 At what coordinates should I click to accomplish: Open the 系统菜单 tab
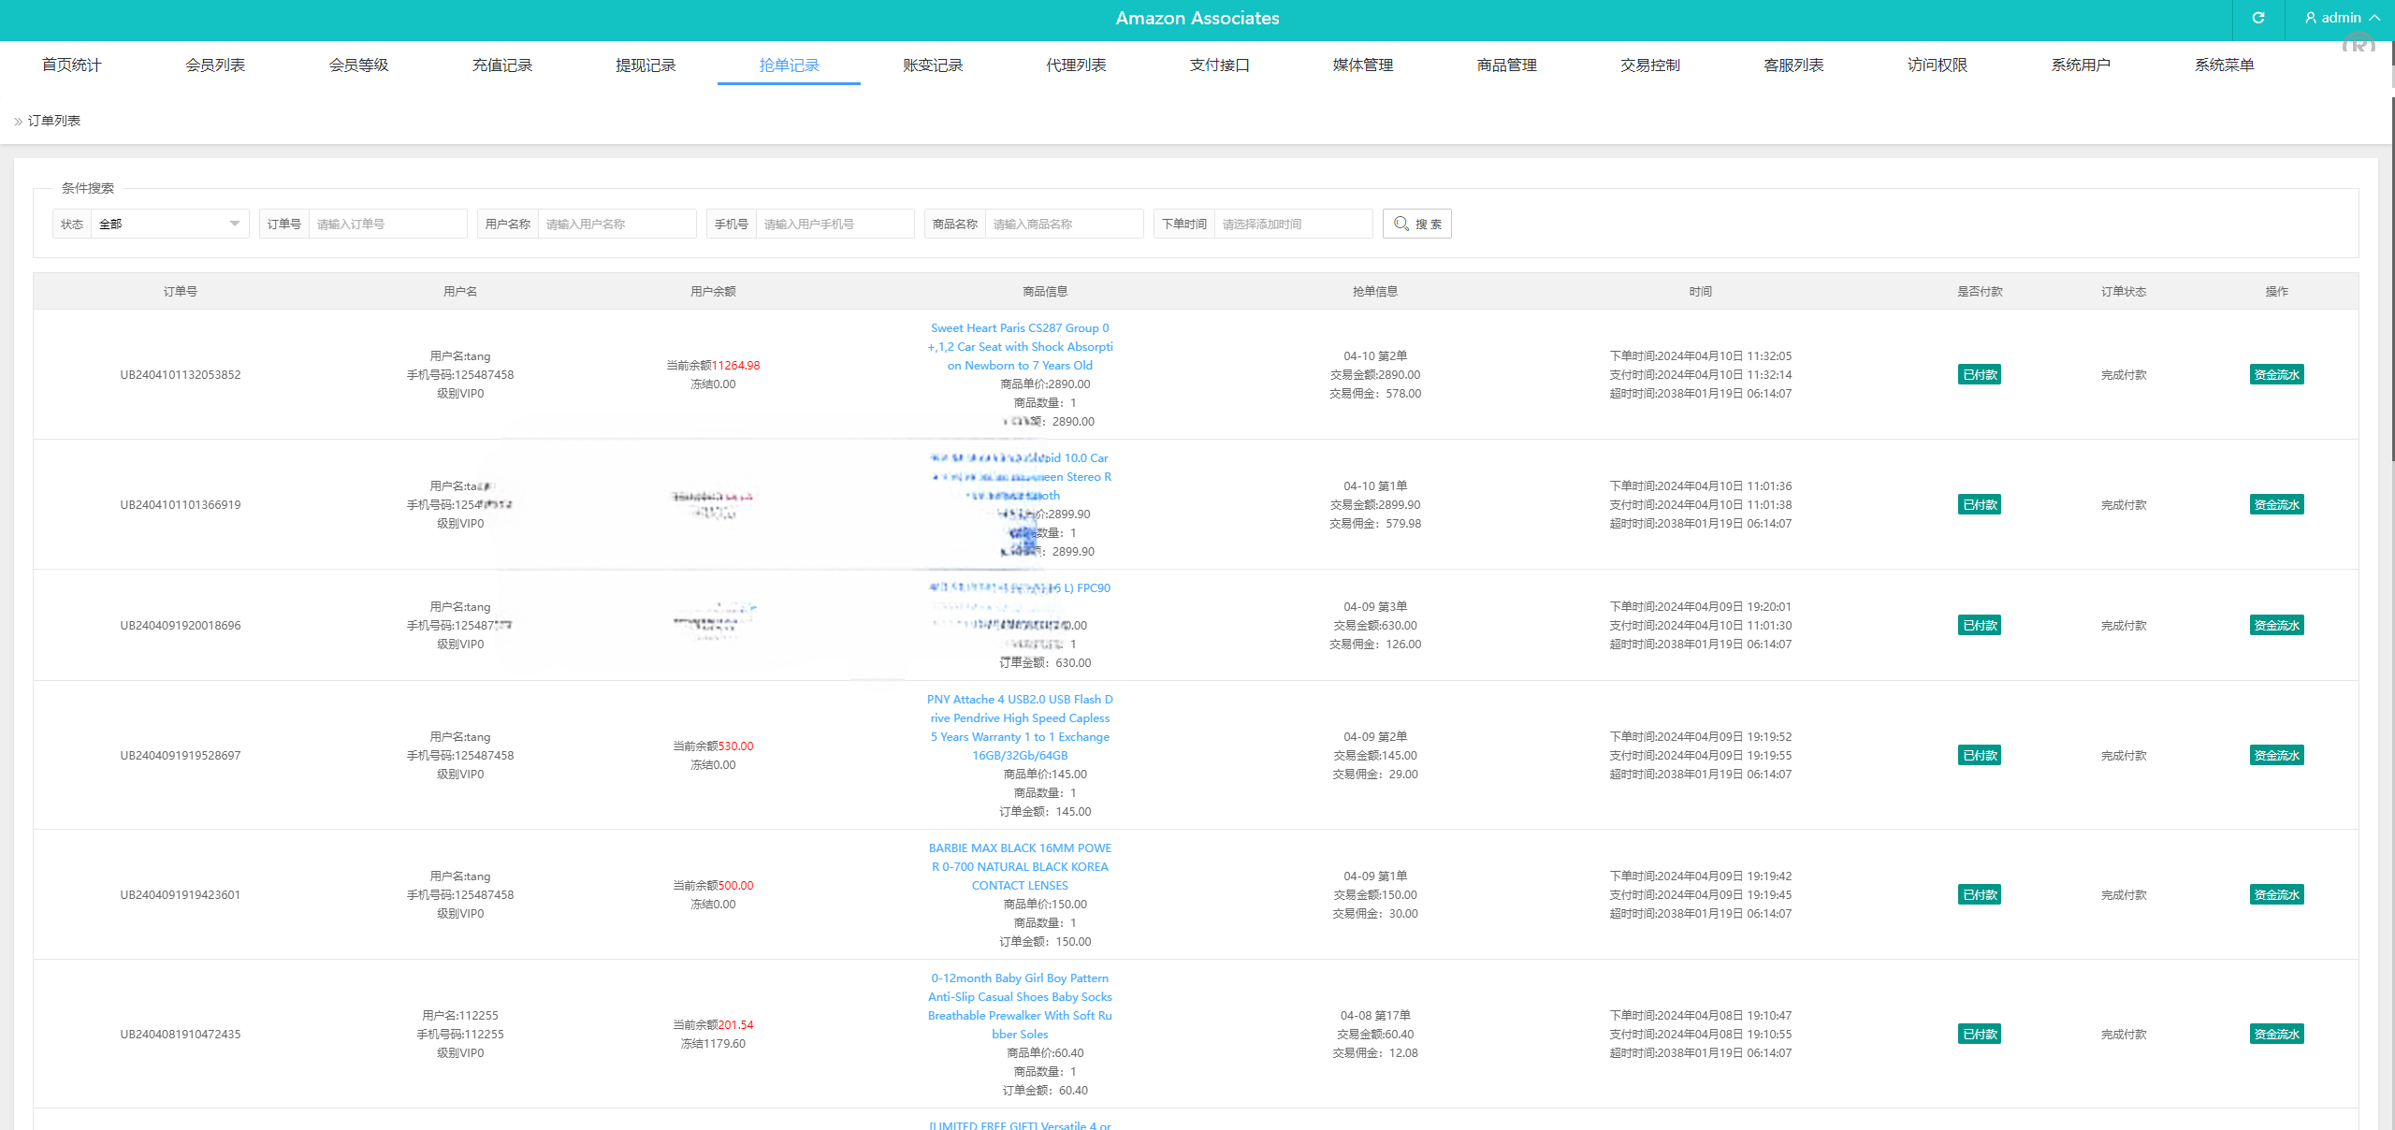pyautogui.click(x=2224, y=65)
